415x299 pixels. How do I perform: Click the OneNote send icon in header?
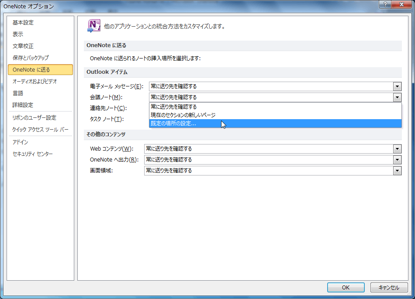93,26
